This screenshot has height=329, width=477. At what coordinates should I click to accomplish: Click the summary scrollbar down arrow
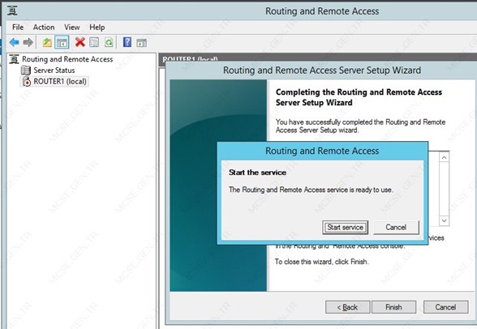[445, 220]
